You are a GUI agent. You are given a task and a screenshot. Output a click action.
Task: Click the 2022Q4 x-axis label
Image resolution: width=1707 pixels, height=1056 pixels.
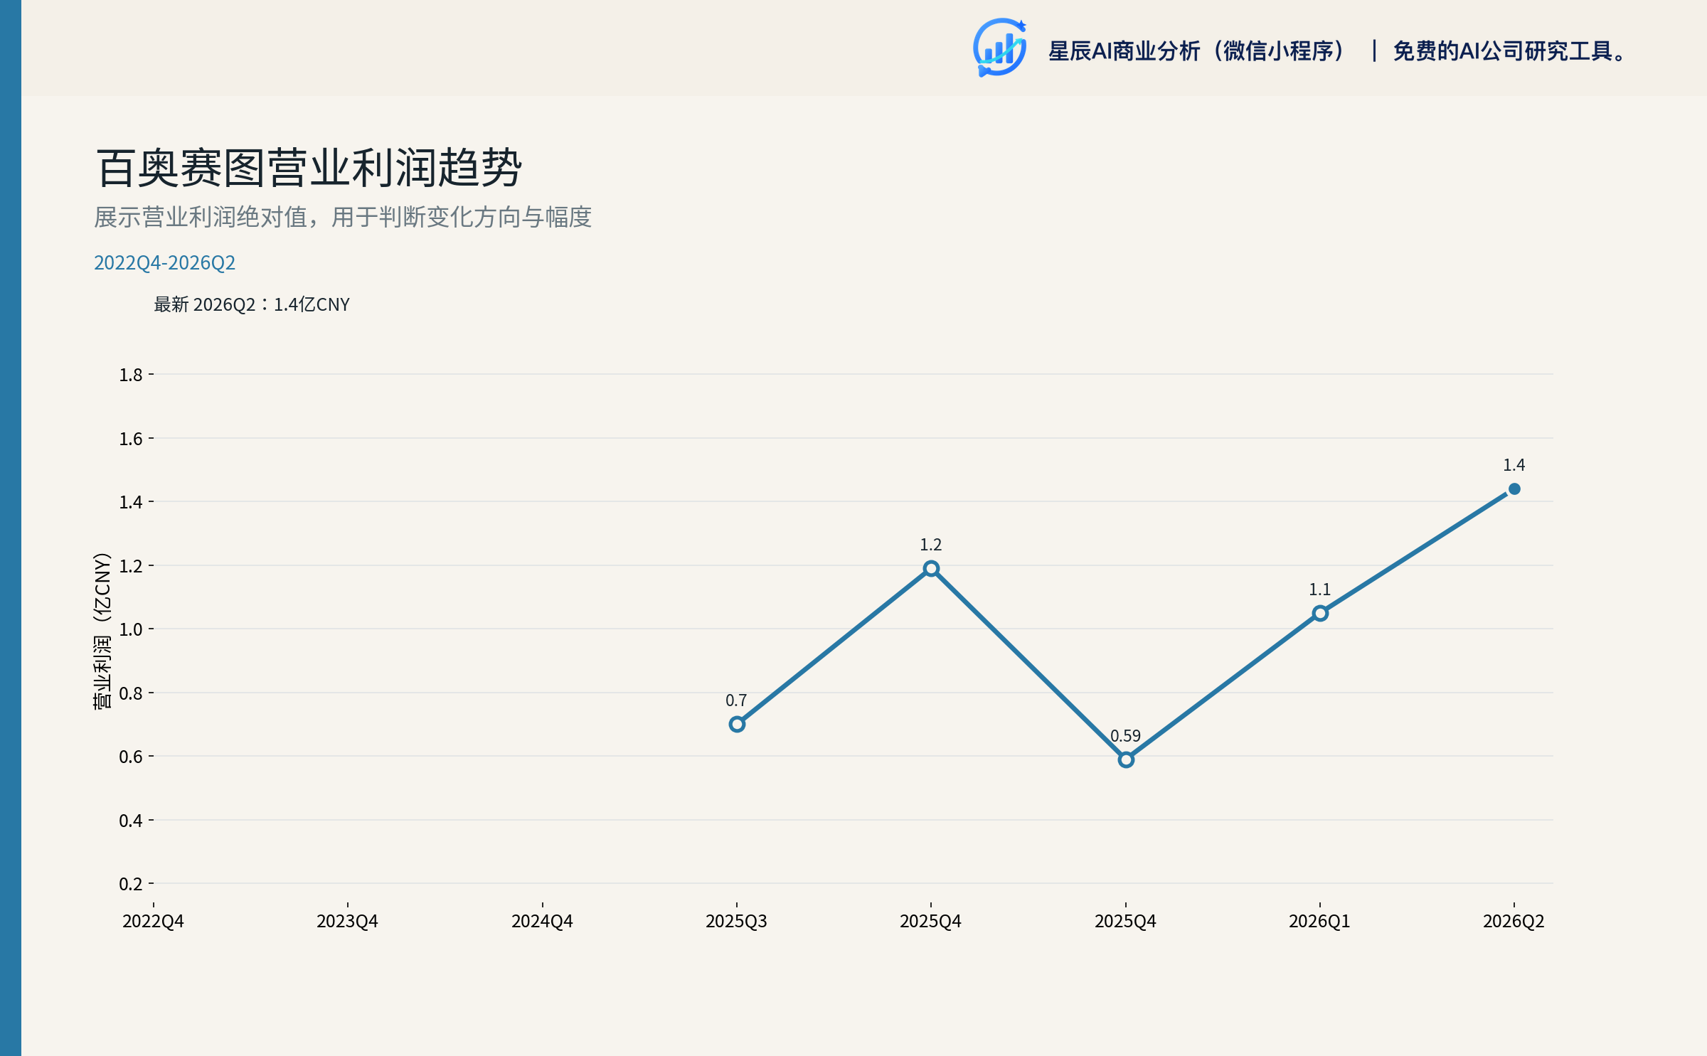coord(153,922)
